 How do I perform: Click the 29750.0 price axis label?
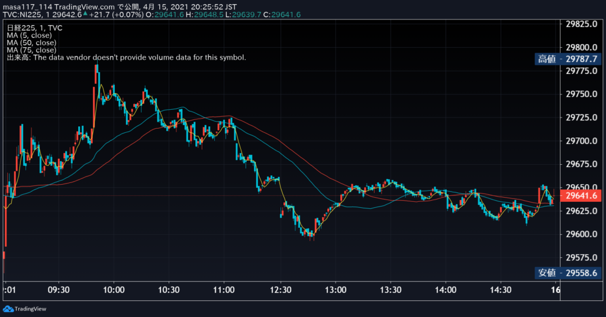click(x=581, y=94)
